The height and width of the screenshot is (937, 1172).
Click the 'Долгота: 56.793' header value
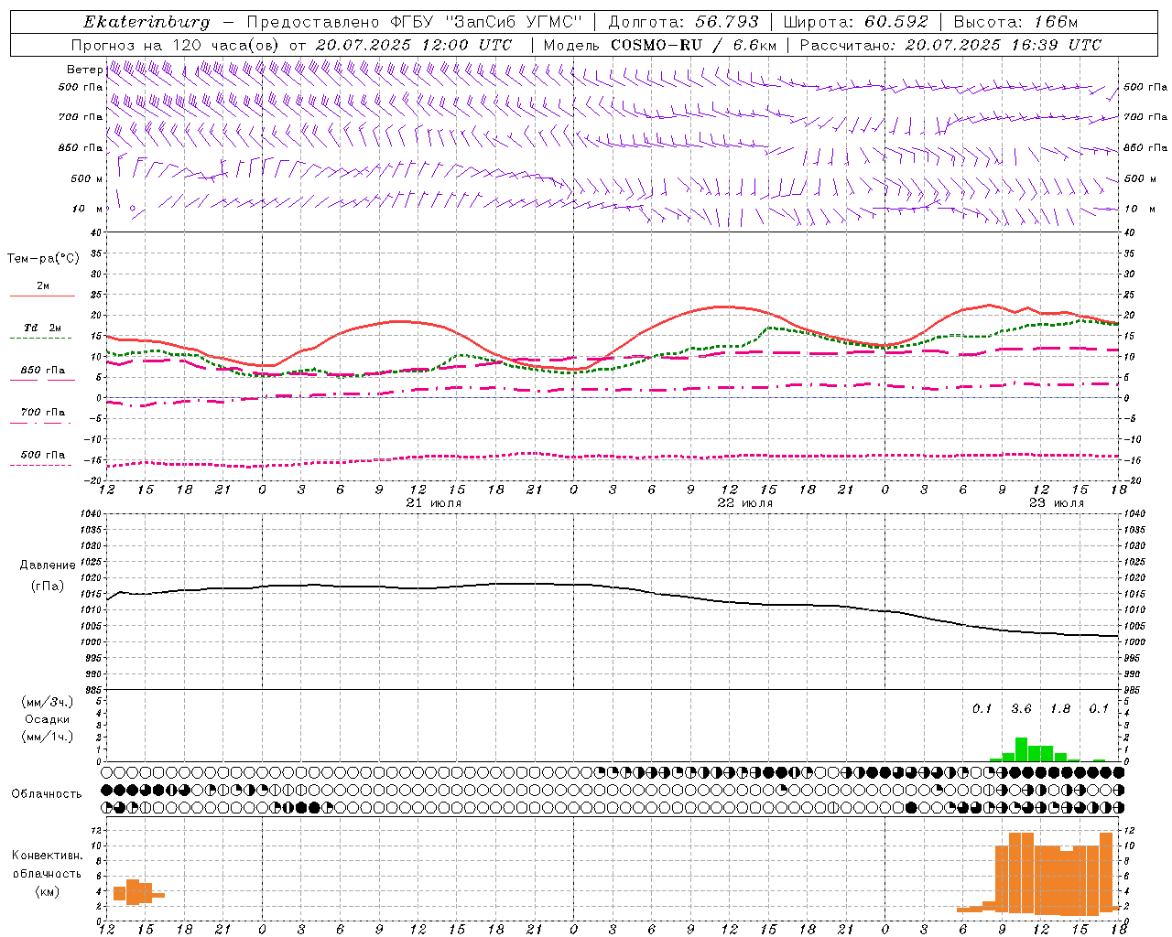coord(684,22)
